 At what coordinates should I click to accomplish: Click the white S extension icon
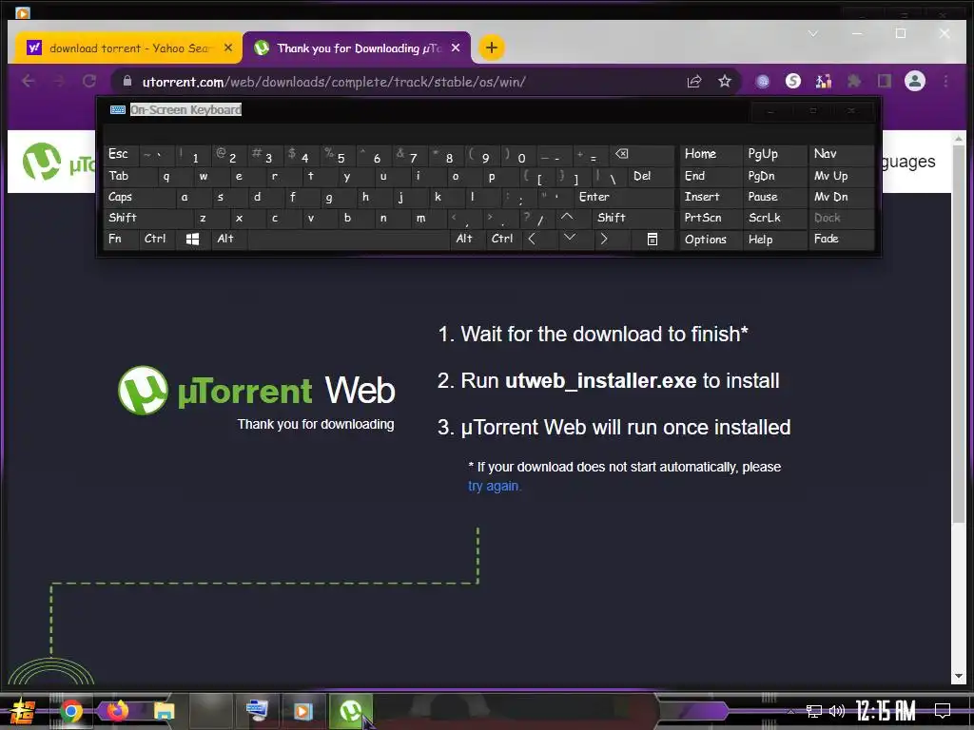(792, 82)
